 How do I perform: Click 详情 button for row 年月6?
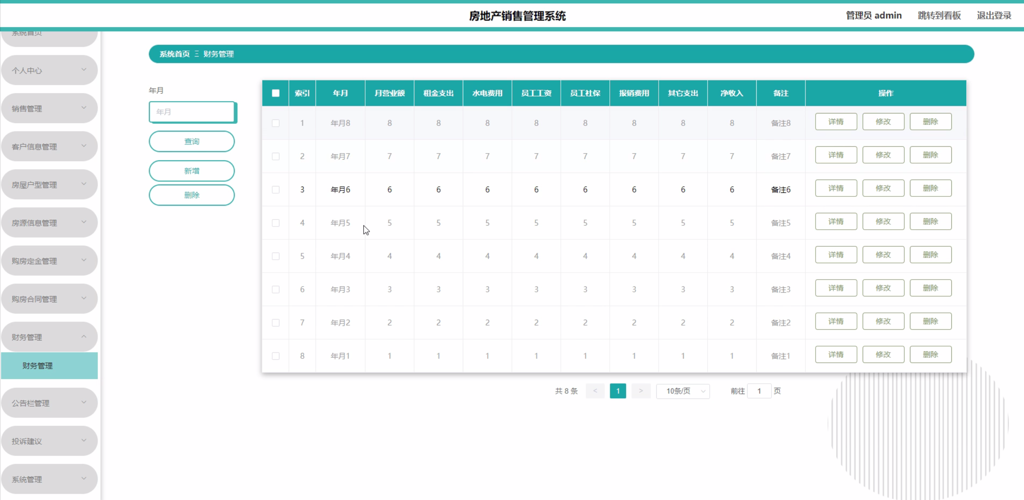(x=836, y=188)
